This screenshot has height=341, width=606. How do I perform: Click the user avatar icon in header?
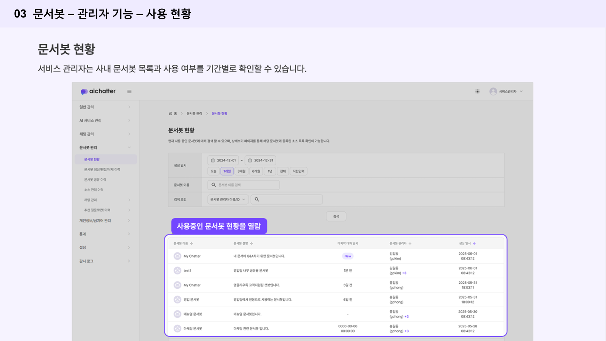[x=493, y=91]
